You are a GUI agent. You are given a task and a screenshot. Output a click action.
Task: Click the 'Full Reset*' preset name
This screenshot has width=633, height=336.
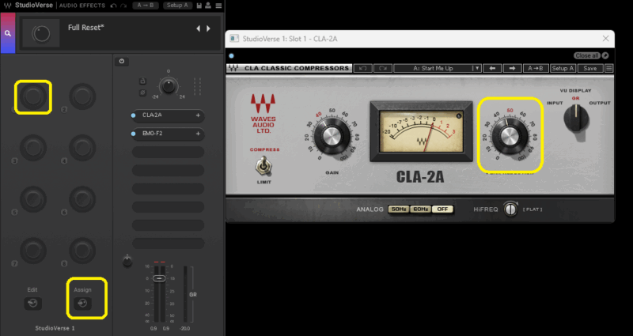click(x=86, y=28)
